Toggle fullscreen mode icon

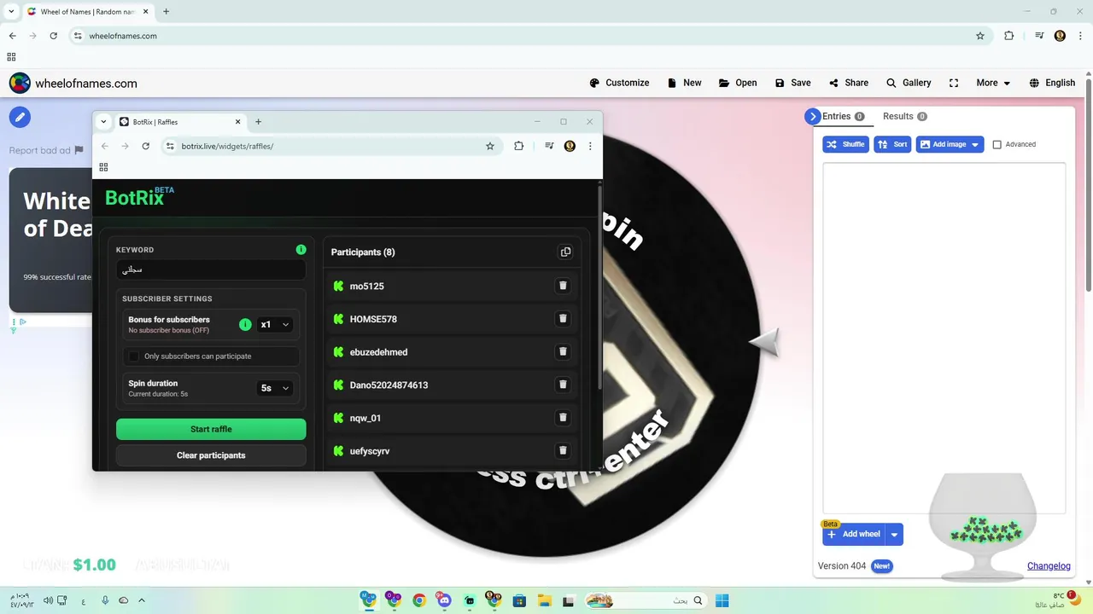pos(954,83)
